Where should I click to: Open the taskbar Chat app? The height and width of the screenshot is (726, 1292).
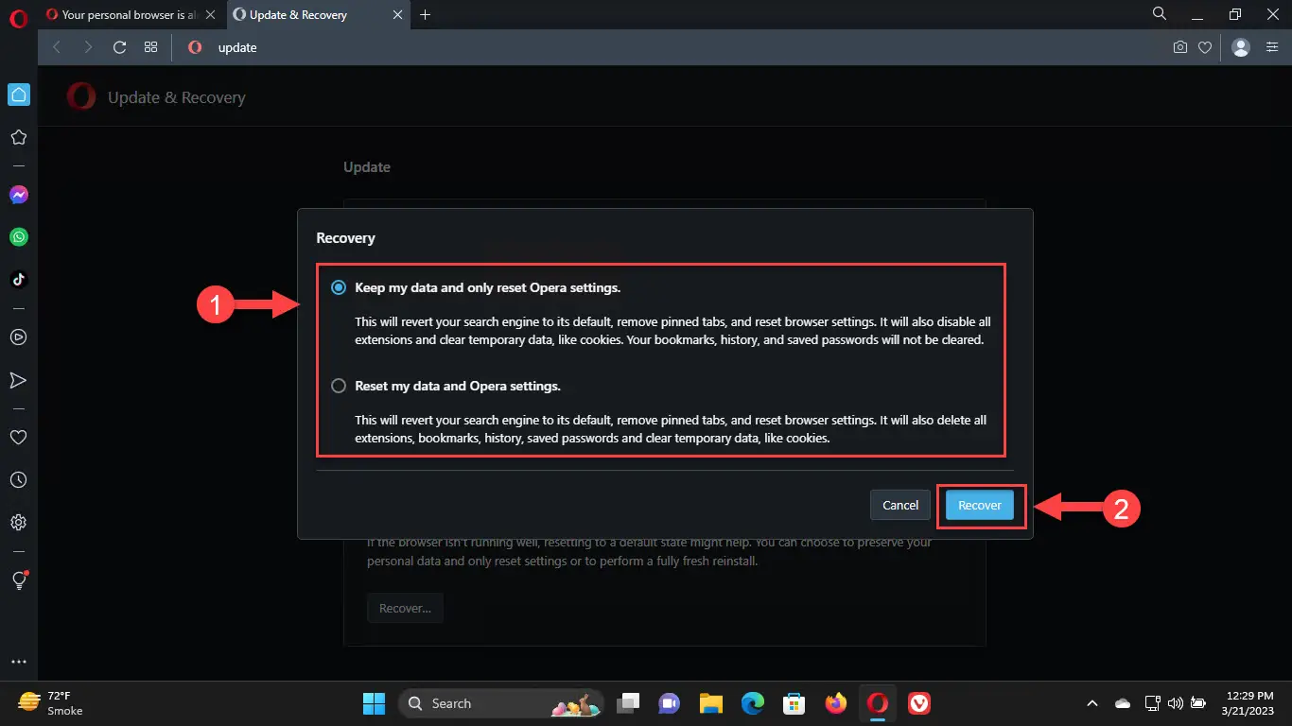tap(670, 703)
